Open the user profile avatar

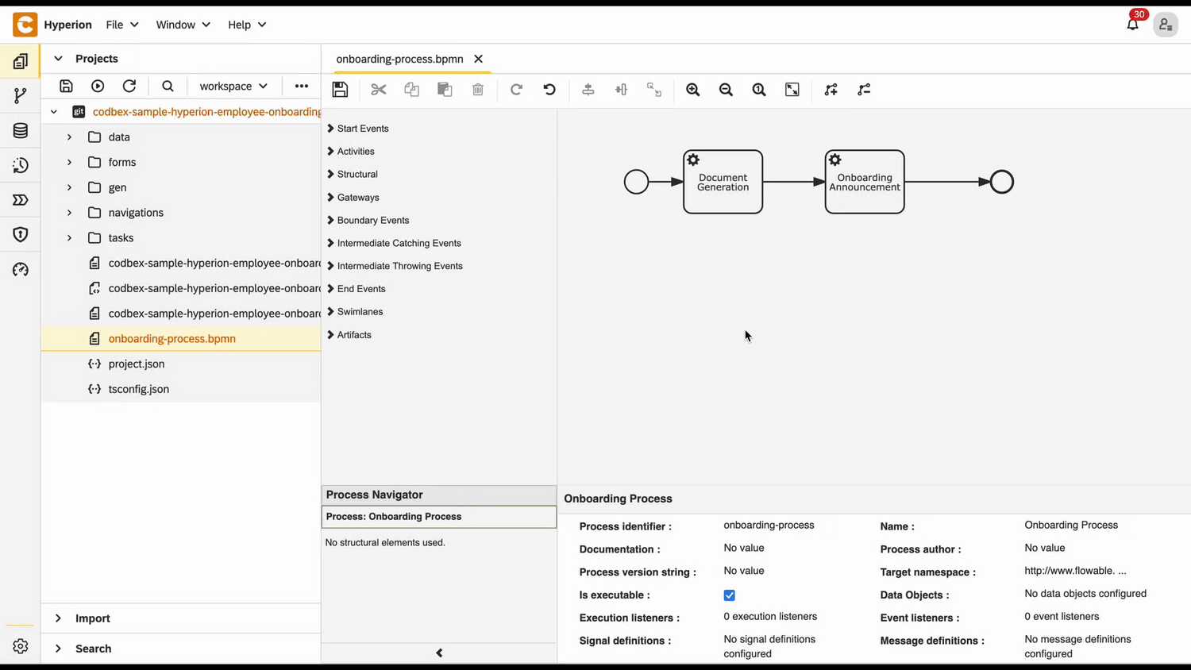pyautogui.click(x=1166, y=25)
